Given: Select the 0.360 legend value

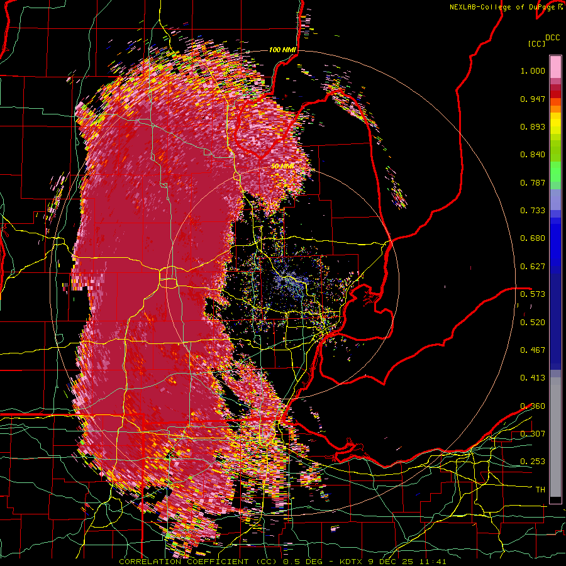Looking at the screenshot, I should point(533,406).
